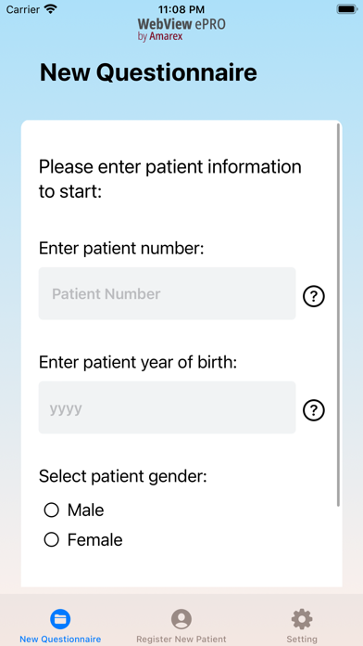Image resolution: width=363 pixels, height=646 pixels.
Task: Focus the Patient Number input field
Action: tap(168, 293)
